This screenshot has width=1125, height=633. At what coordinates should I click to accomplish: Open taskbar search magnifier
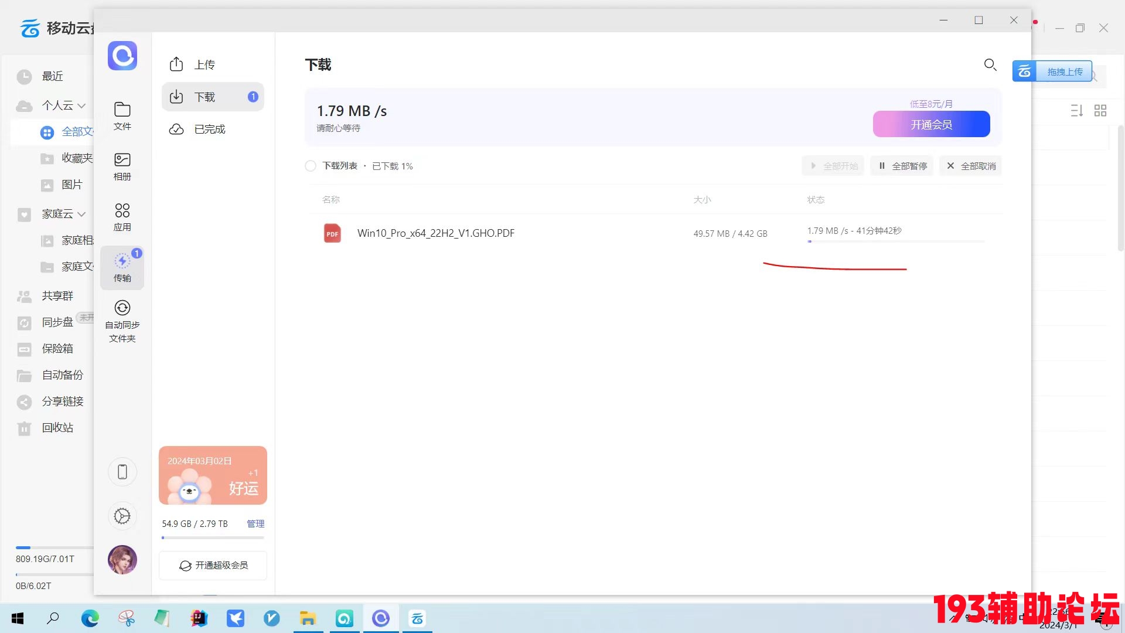[53, 618]
